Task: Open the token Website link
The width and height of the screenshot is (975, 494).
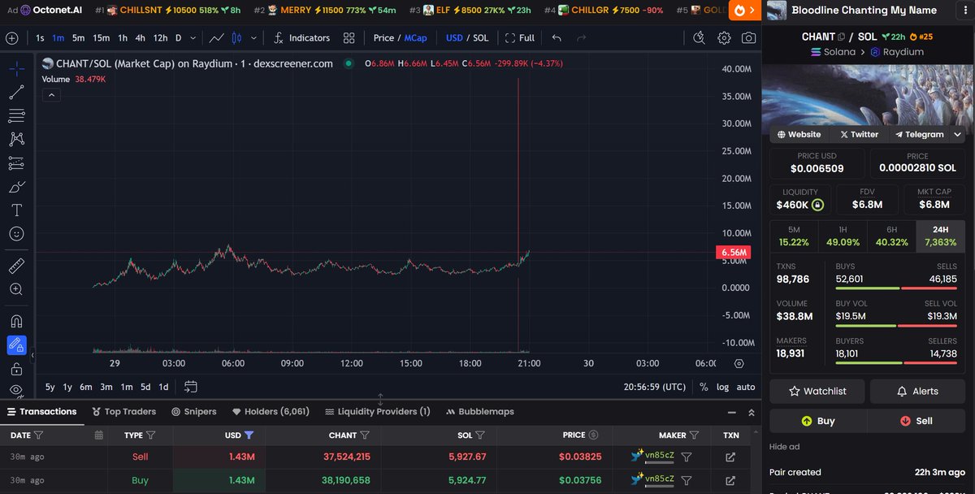Action: (799, 134)
